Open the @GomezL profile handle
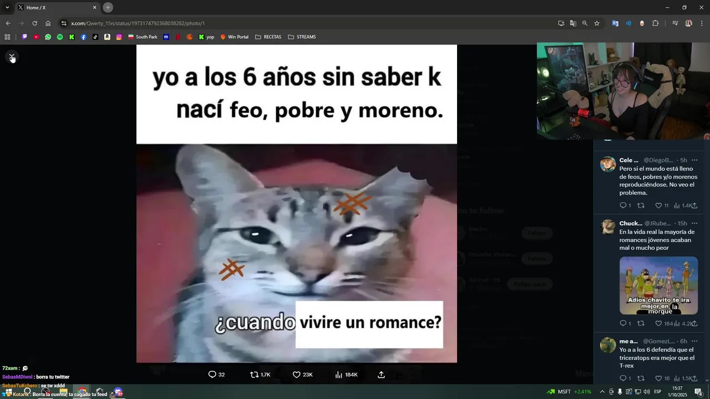The image size is (710, 399). click(x=659, y=341)
